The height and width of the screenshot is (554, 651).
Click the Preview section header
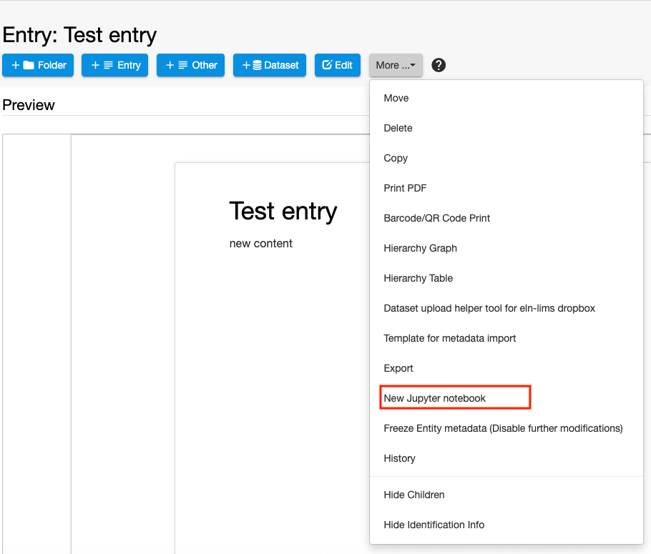29,105
